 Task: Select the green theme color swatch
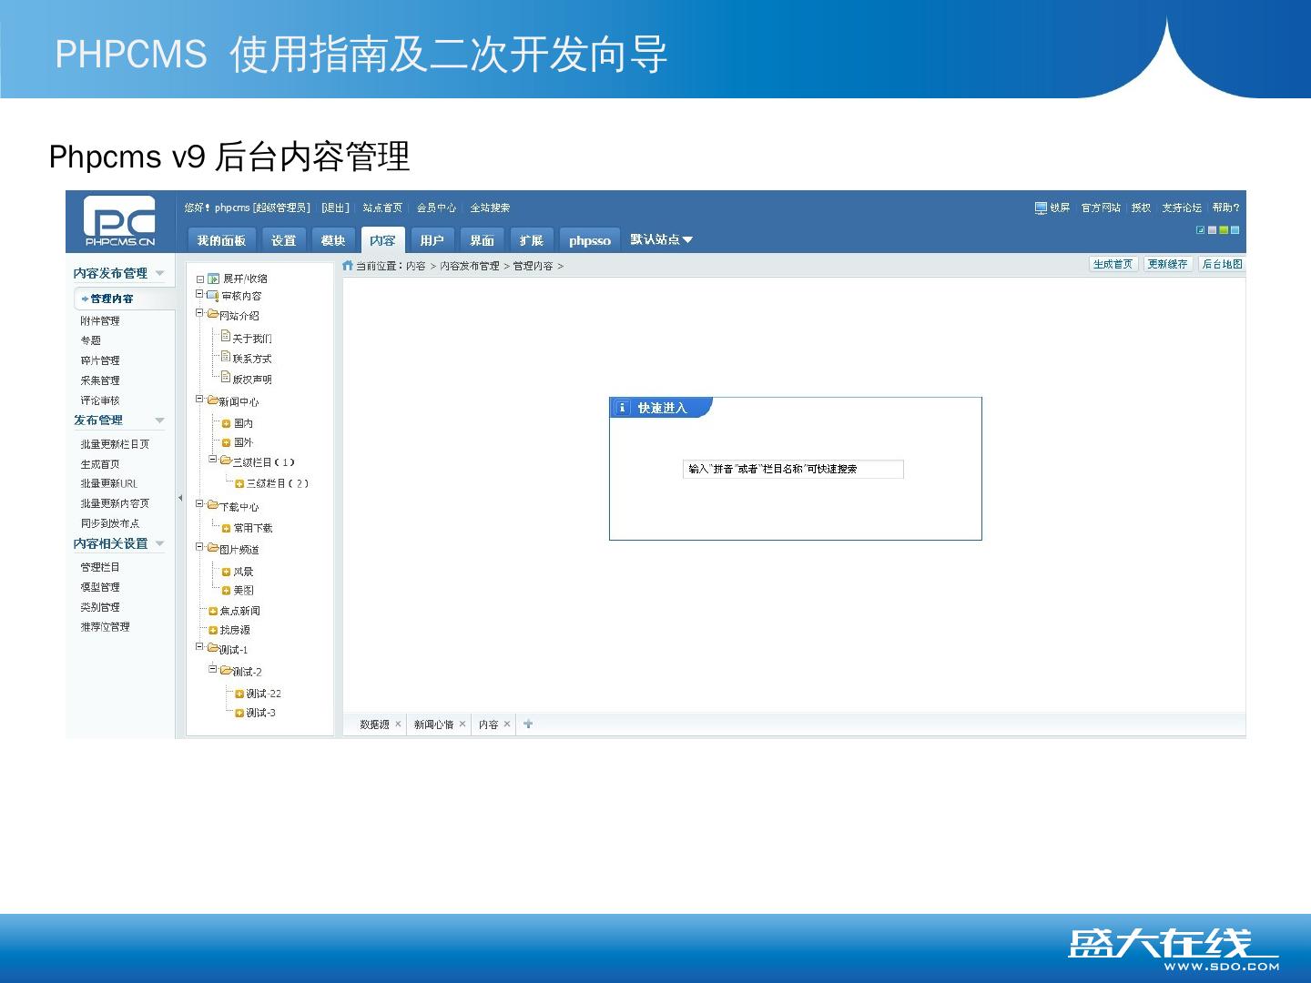click(x=1224, y=230)
